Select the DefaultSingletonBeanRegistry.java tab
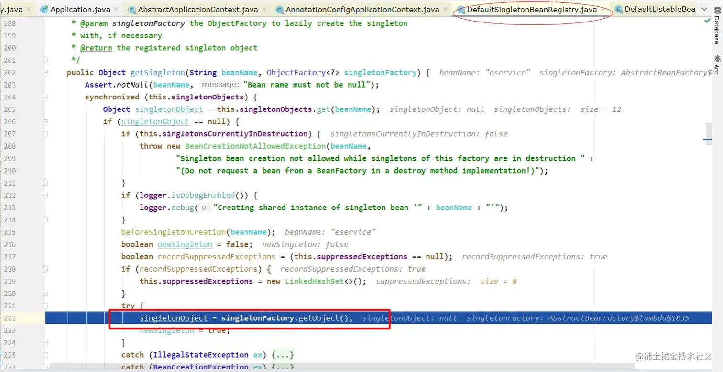Image resolution: width=723 pixels, height=372 pixels. coord(532,10)
